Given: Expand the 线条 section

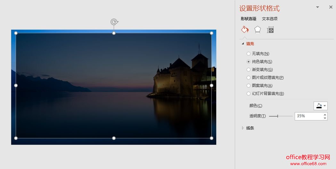Looking at the screenshot, I should 243,128.
